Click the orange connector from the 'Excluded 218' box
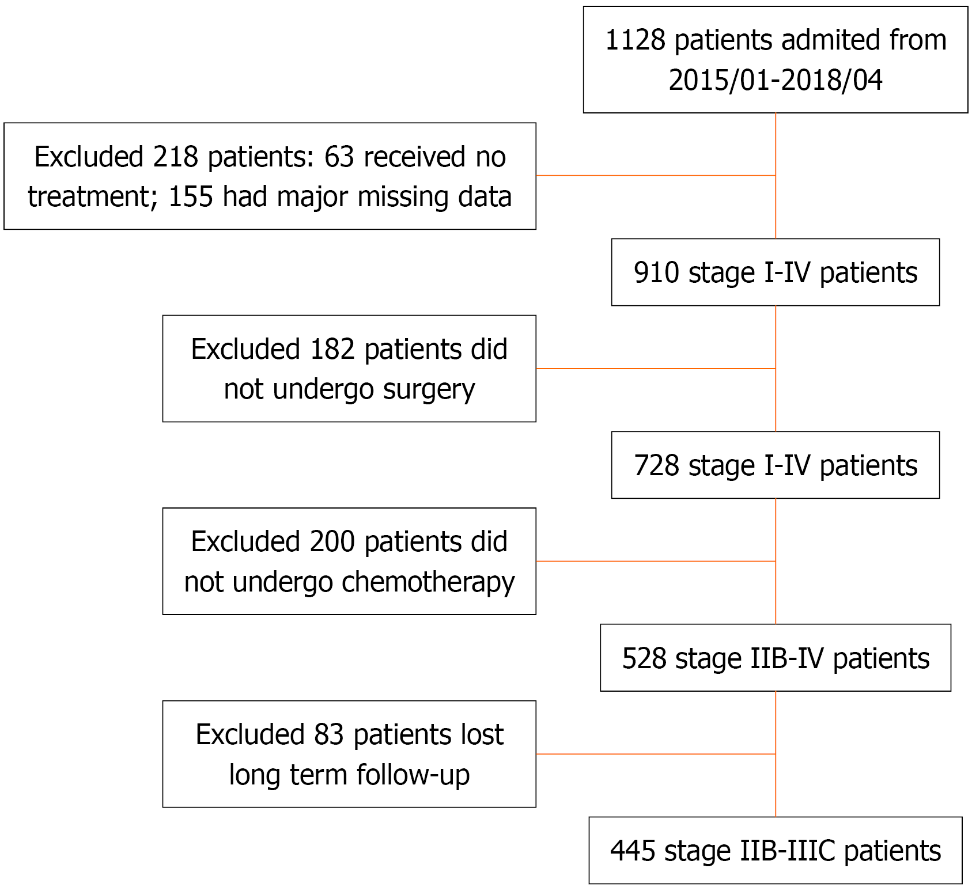This screenshot has height=891, width=972. pyautogui.click(x=656, y=175)
